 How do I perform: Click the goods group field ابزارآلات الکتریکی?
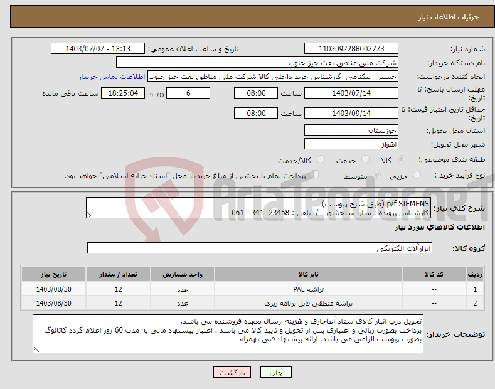[260, 248]
